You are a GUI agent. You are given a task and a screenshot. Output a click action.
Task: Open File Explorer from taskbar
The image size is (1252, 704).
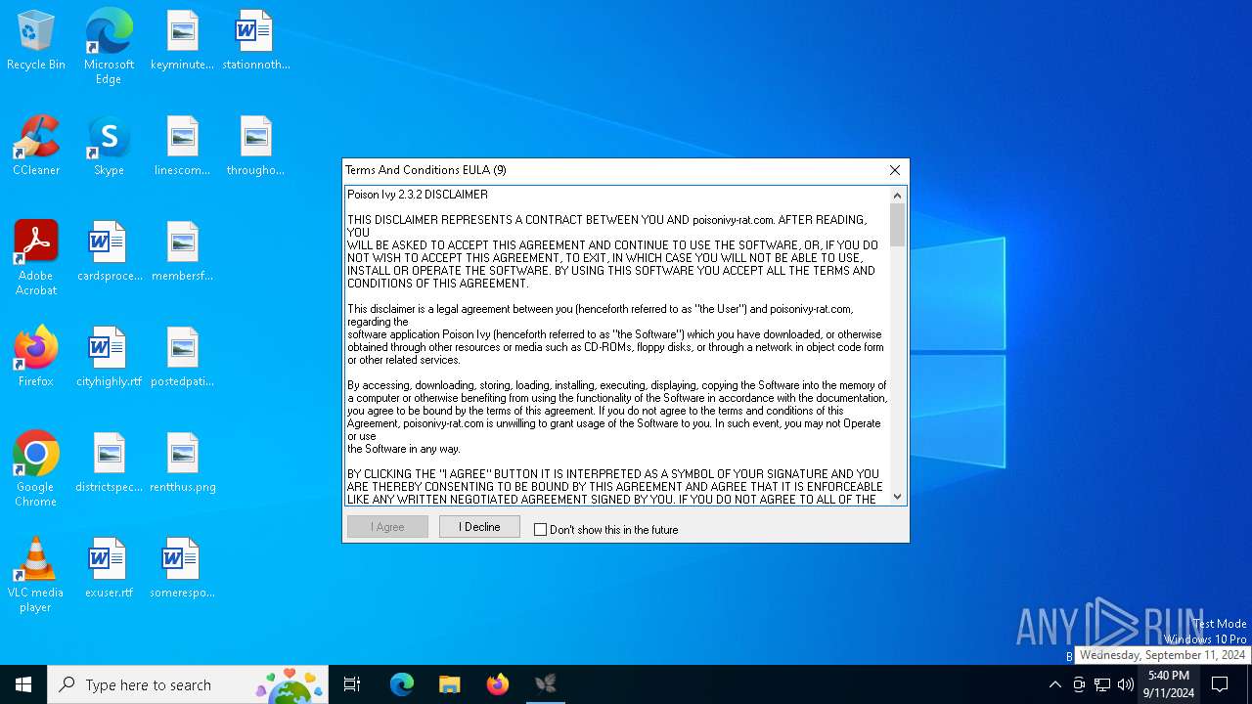click(450, 684)
